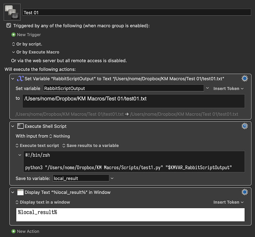
Task: Click the Display Text window icon
Action: point(20,192)
